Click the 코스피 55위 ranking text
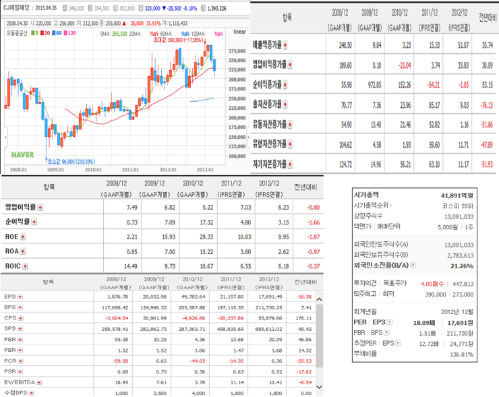The height and width of the screenshot is (397, 499). tap(458, 206)
